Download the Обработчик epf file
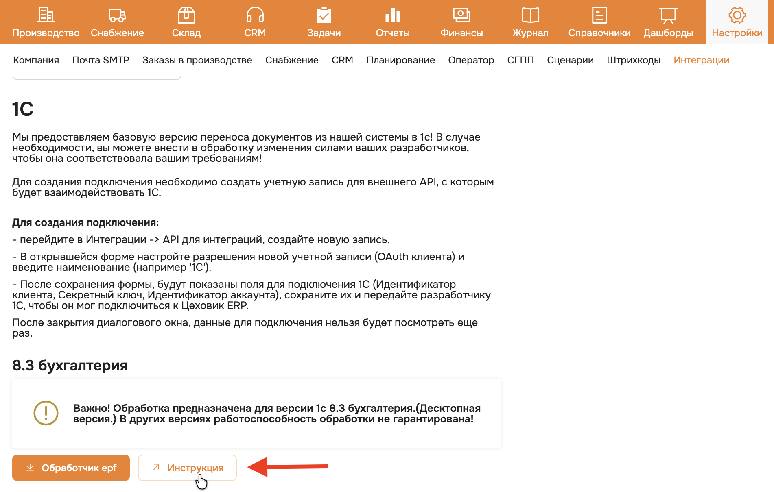The width and height of the screenshot is (774, 492). (71, 468)
